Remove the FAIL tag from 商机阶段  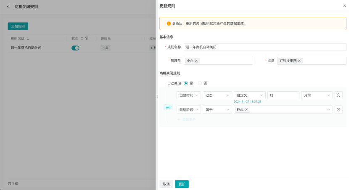click(246, 110)
